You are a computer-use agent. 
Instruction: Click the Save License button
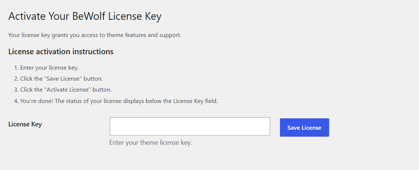point(305,127)
